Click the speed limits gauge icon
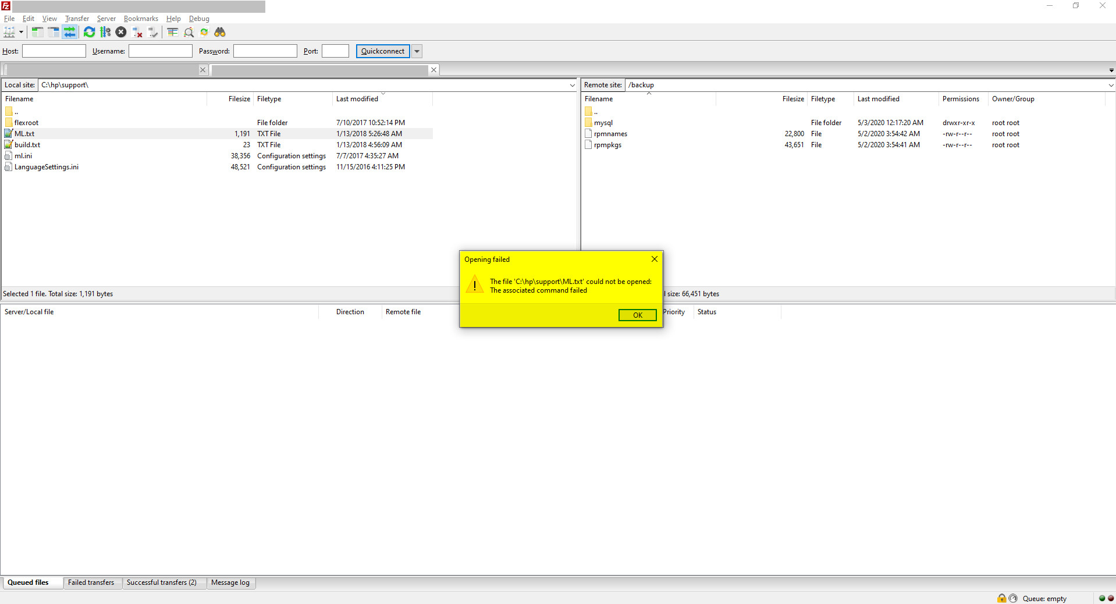This screenshot has height=604, width=1116. coord(1013,598)
